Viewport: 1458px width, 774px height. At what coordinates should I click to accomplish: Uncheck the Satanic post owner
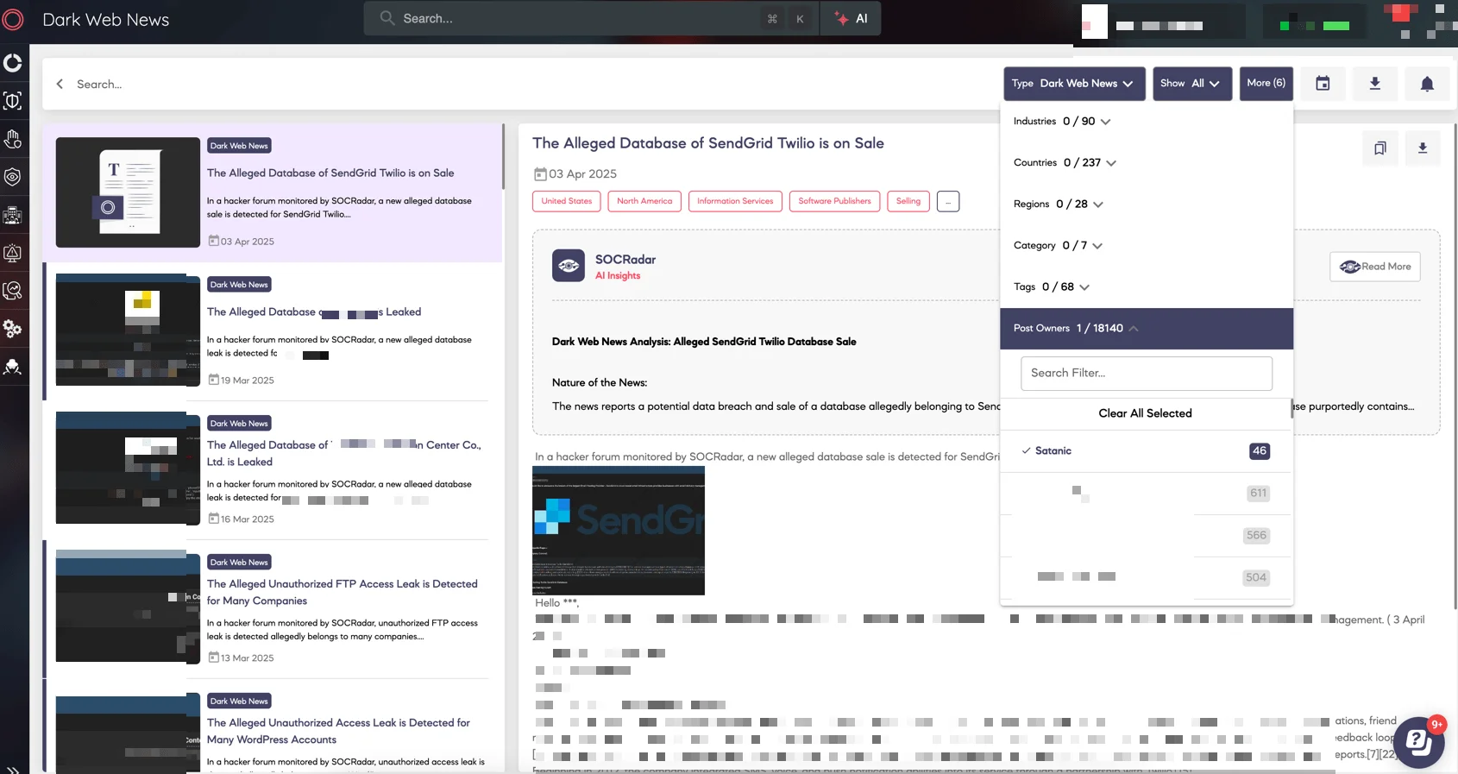pyautogui.click(x=1146, y=451)
